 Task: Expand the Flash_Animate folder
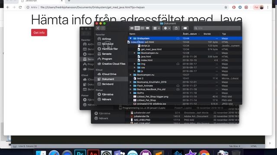pyautogui.click(x=131, y=86)
